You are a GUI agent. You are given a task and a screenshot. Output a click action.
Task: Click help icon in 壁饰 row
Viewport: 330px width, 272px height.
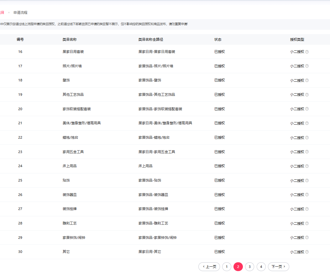pos(307,80)
